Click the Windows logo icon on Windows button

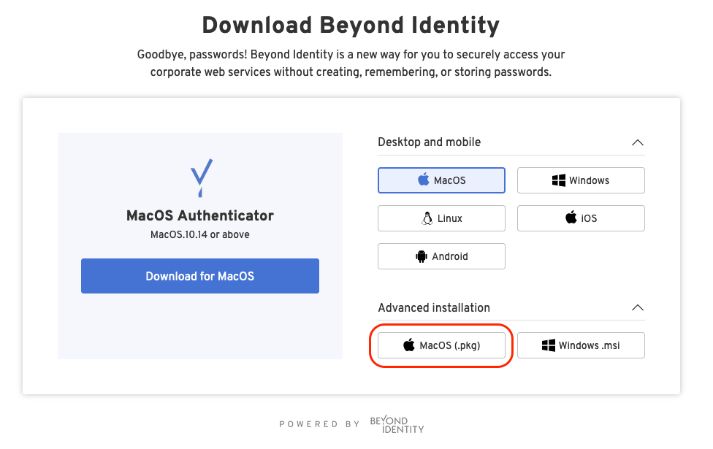pyautogui.click(x=558, y=180)
